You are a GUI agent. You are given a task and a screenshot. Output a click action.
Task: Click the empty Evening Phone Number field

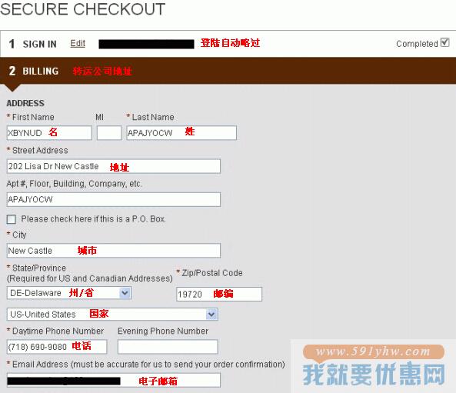(x=168, y=347)
